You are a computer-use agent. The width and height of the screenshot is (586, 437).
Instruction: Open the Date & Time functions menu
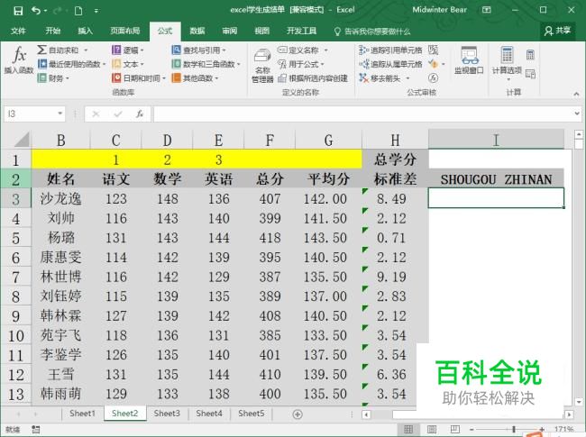[x=139, y=78]
